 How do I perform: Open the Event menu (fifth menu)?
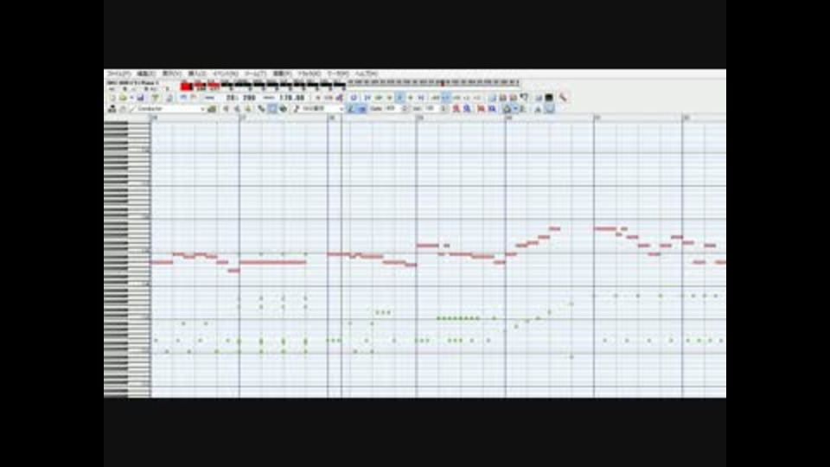(x=226, y=74)
